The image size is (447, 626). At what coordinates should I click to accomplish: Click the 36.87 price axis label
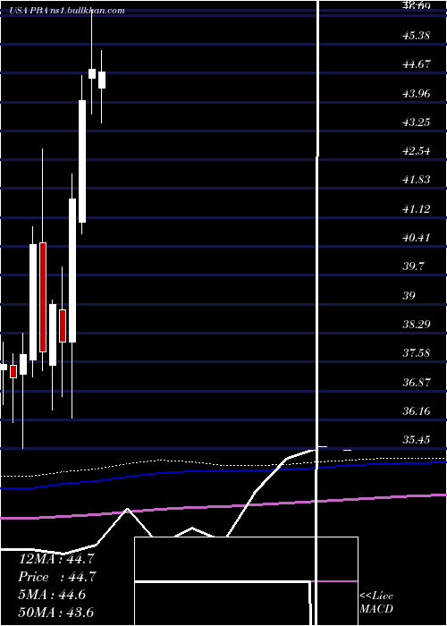tap(417, 383)
